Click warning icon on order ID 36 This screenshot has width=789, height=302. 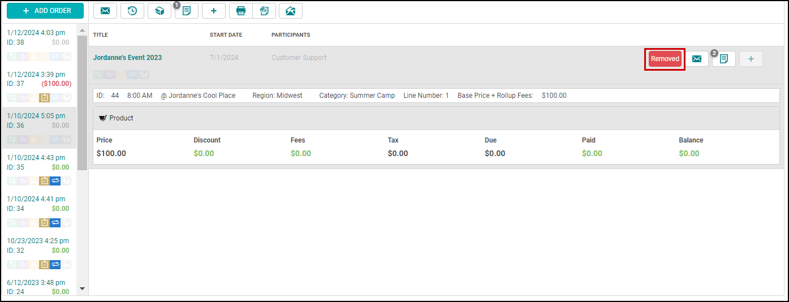click(34, 139)
